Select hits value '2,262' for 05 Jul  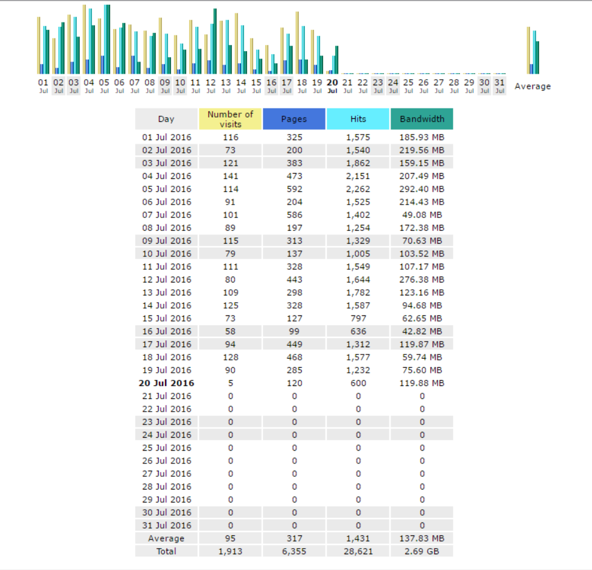coord(358,189)
